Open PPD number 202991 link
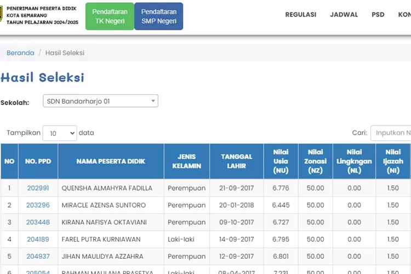Screen dimensions: 411x274 coord(38,188)
